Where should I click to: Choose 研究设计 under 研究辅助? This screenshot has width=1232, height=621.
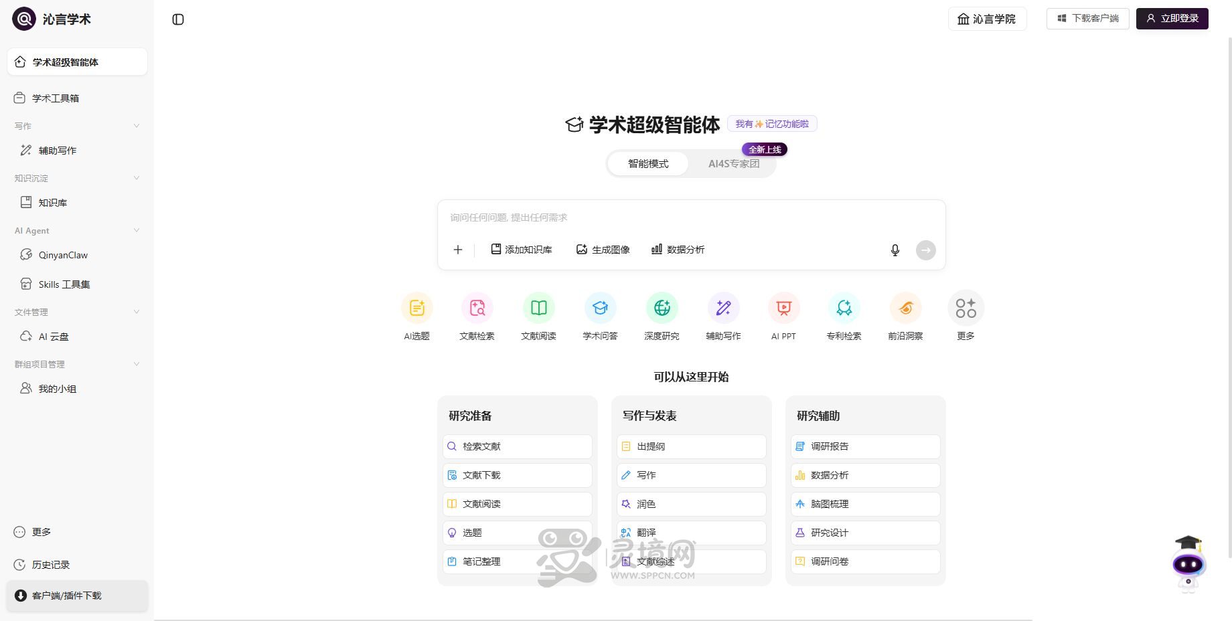pos(865,533)
